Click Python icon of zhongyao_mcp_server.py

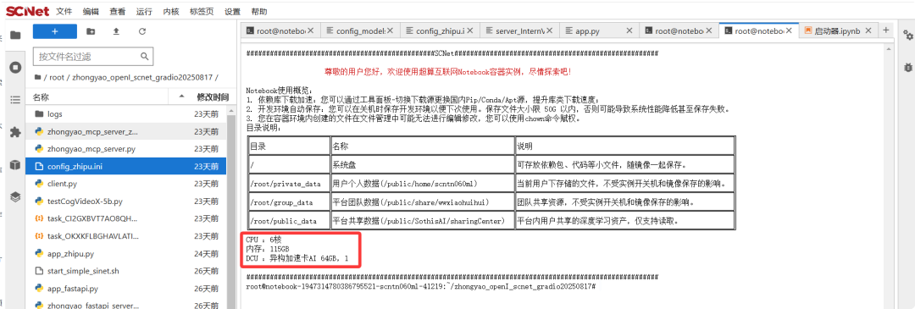tap(39, 149)
